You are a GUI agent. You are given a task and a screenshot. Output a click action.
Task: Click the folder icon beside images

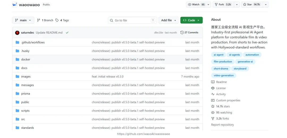point(17,77)
